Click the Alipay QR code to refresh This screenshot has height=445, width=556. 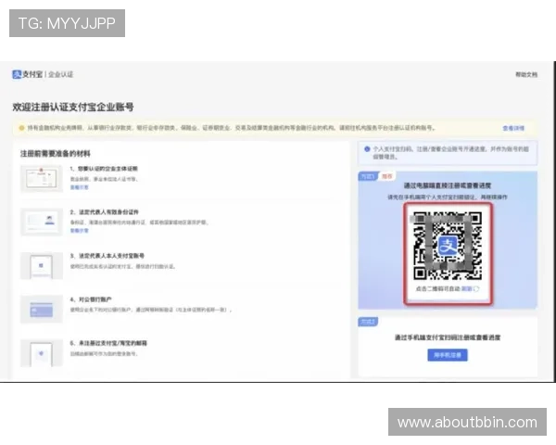coord(448,246)
